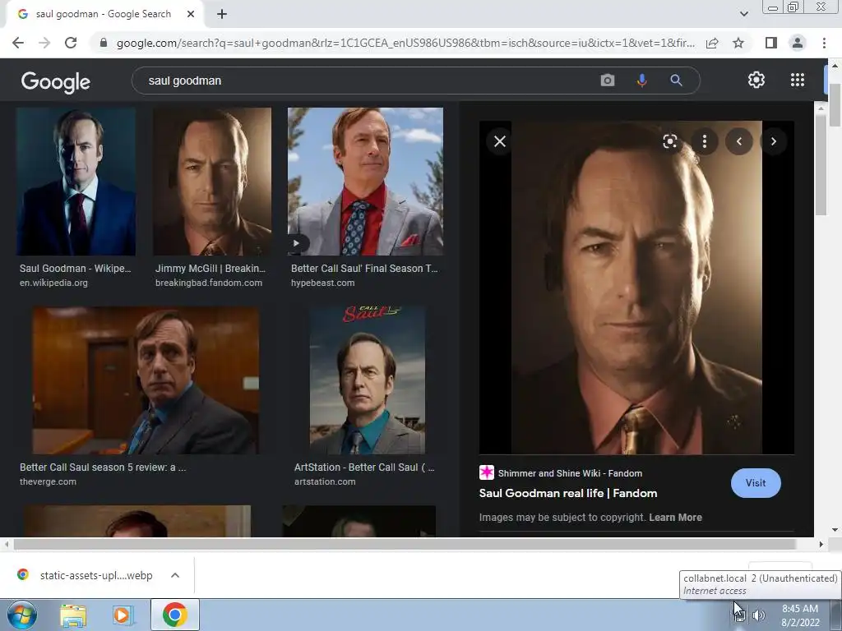Search inside image with Lens icon
The height and width of the screenshot is (631, 842).
tap(669, 141)
